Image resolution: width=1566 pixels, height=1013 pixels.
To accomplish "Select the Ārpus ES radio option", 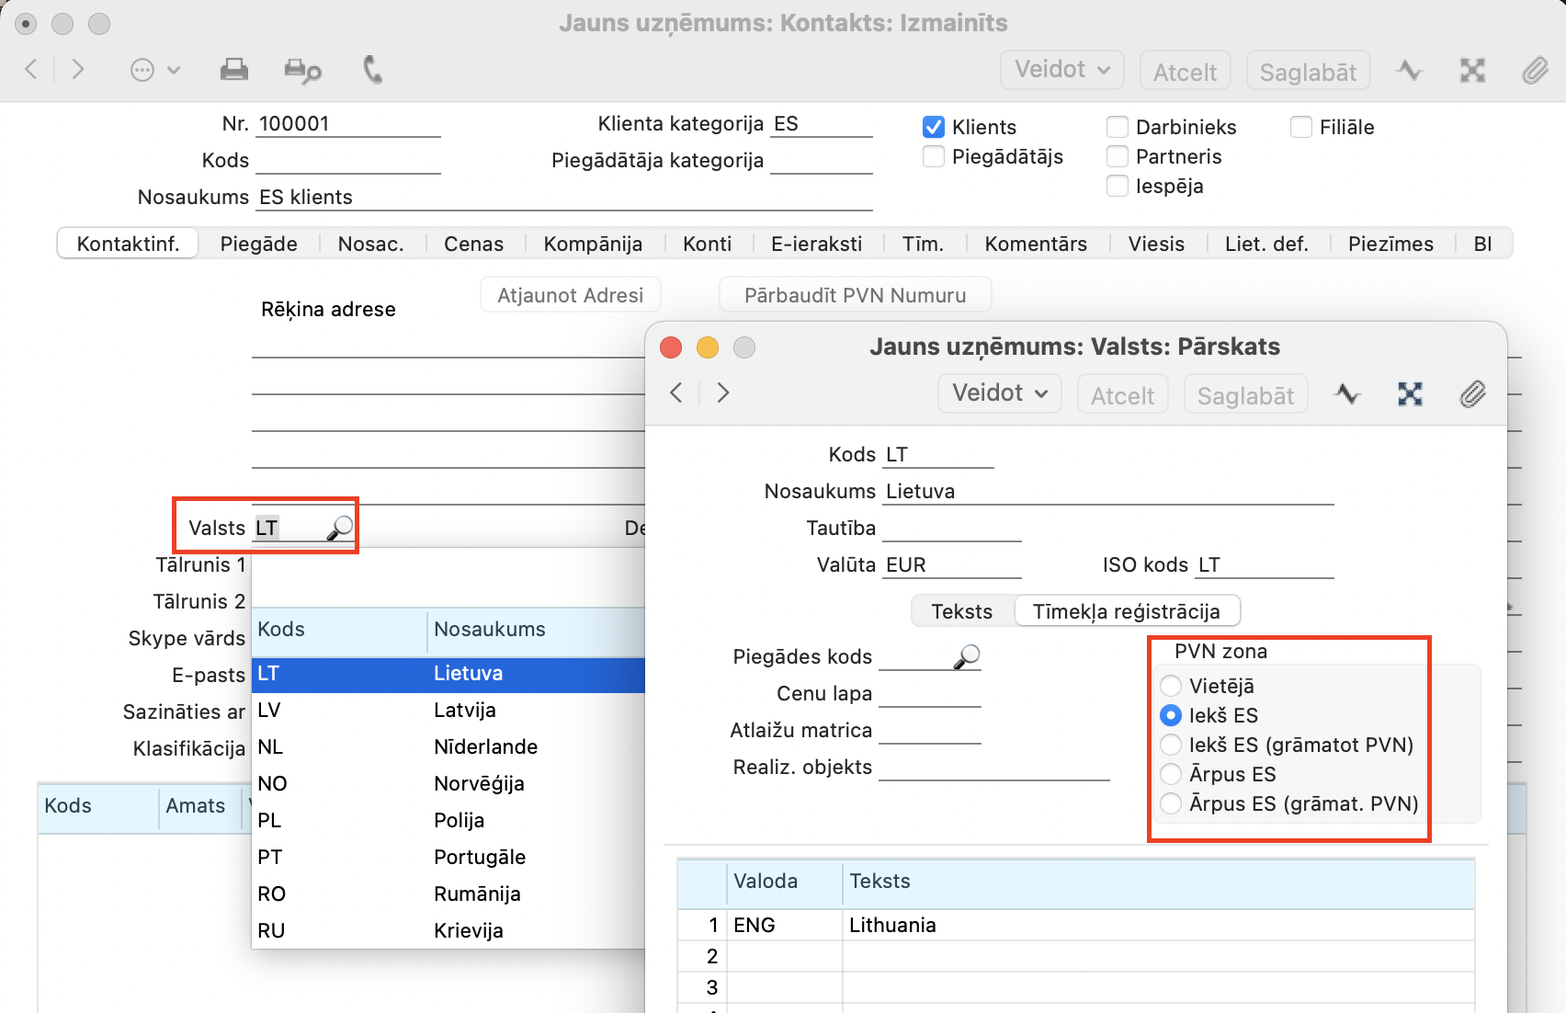I will pyautogui.click(x=1171, y=774).
